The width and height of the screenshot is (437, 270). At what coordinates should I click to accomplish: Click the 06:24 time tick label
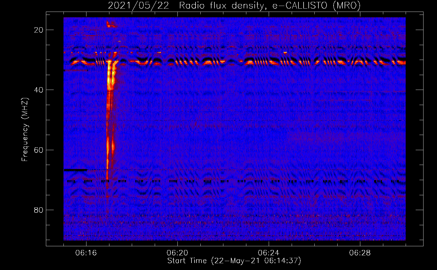pyautogui.click(x=269, y=253)
